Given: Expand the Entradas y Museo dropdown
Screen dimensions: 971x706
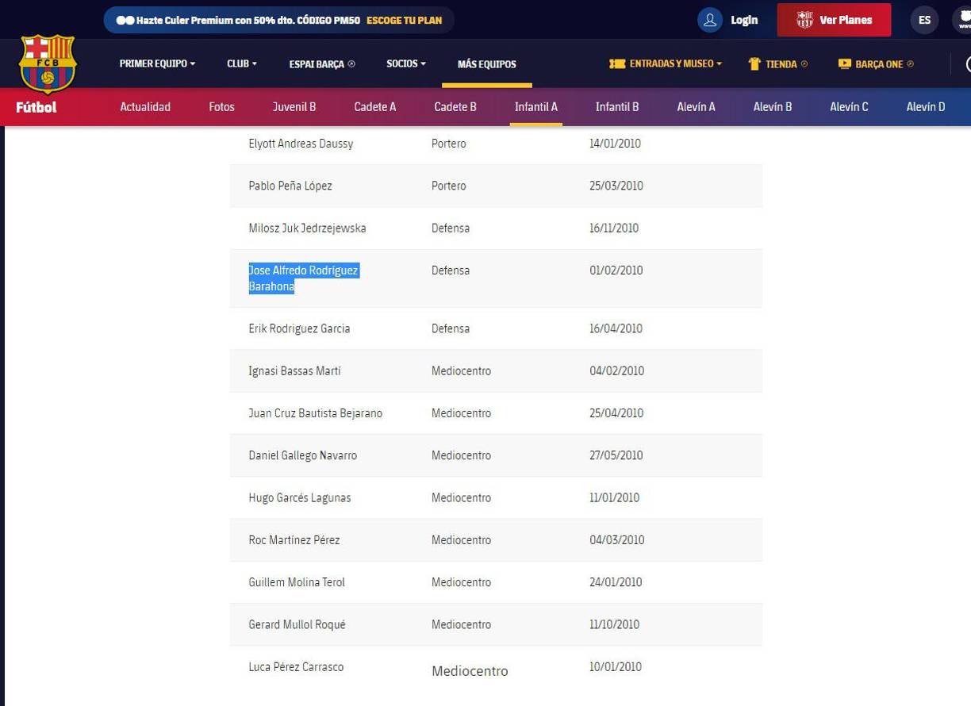Looking at the screenshot, I should [669, 63].
